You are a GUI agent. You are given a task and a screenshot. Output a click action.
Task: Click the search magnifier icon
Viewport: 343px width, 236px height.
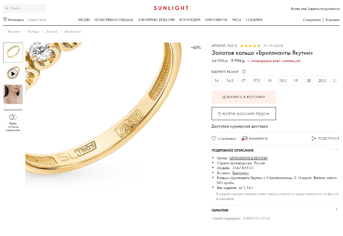click(x=7, y=8)
